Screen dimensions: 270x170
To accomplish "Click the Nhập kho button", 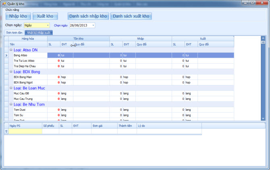I will coord(18,17).
